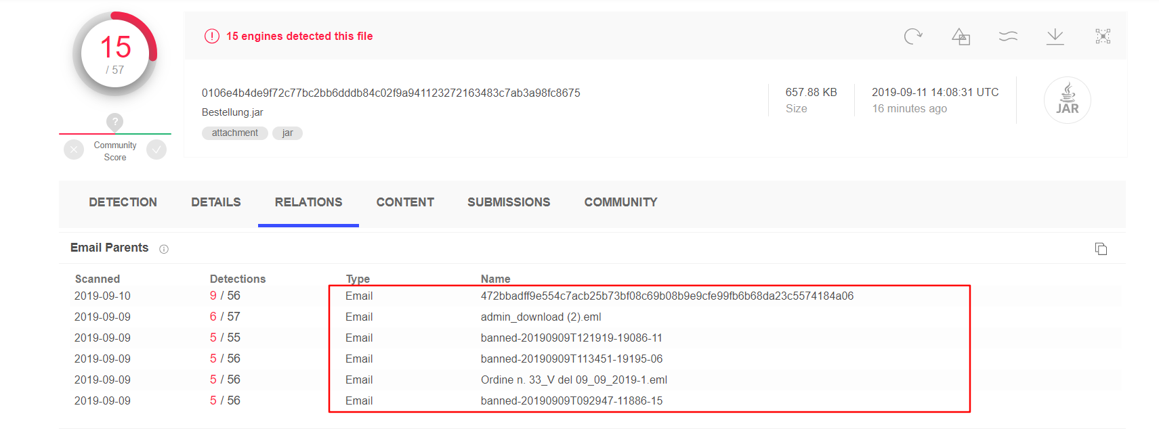Open admin_download (2).eml entry
The width and height of the screenshot is (1159, 435).
tap(541, 317)
